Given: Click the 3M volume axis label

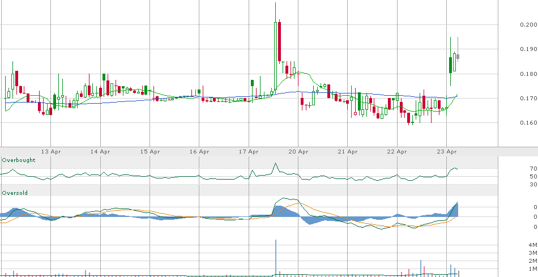Looking at the screenshot, I should click(533, 253).
